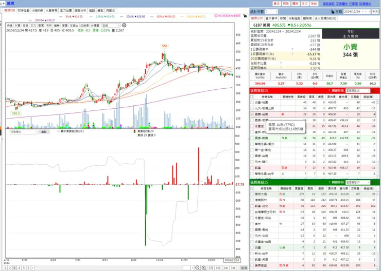The width and height of the screenshot is (381, 271).
Task: Open the 個股資訊 link
Action: [x=328, y=4]
